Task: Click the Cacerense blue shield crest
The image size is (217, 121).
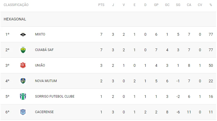Action: pyautogui.click(x=23, y=112)
